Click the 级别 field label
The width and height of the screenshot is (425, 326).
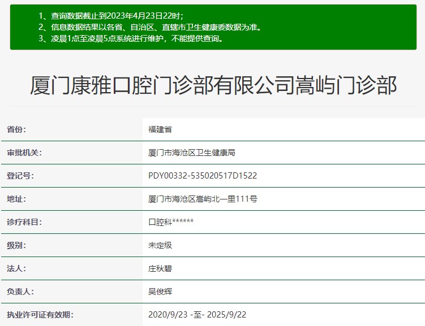[16, 245]
